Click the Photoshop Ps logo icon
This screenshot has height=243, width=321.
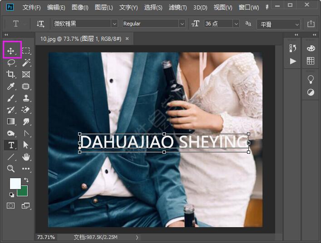pos(10,7)
